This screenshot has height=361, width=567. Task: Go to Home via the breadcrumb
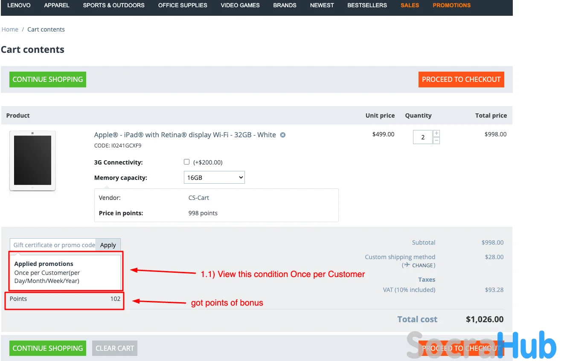10,29
